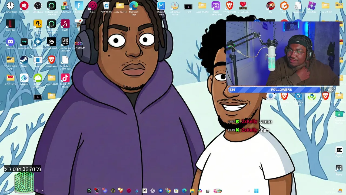Select the Voicemod V3 desktop icon
The height and width of the screenshot is (195, 346).
(24, 44)
